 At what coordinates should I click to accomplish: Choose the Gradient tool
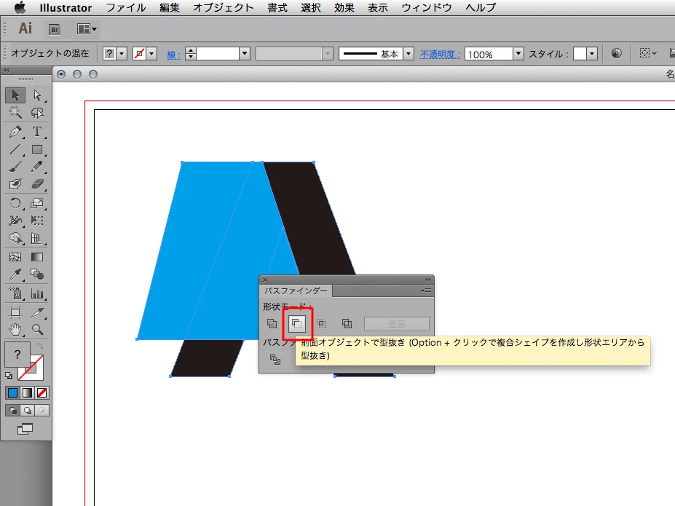coord(37,257)
